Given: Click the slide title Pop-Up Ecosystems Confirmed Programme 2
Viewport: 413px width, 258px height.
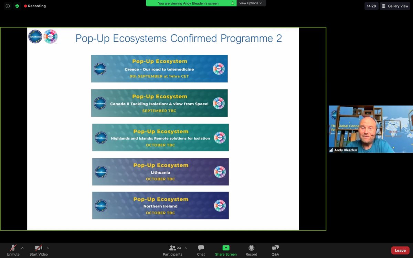Looking at the screenshot, I should (x=179, y=38).
